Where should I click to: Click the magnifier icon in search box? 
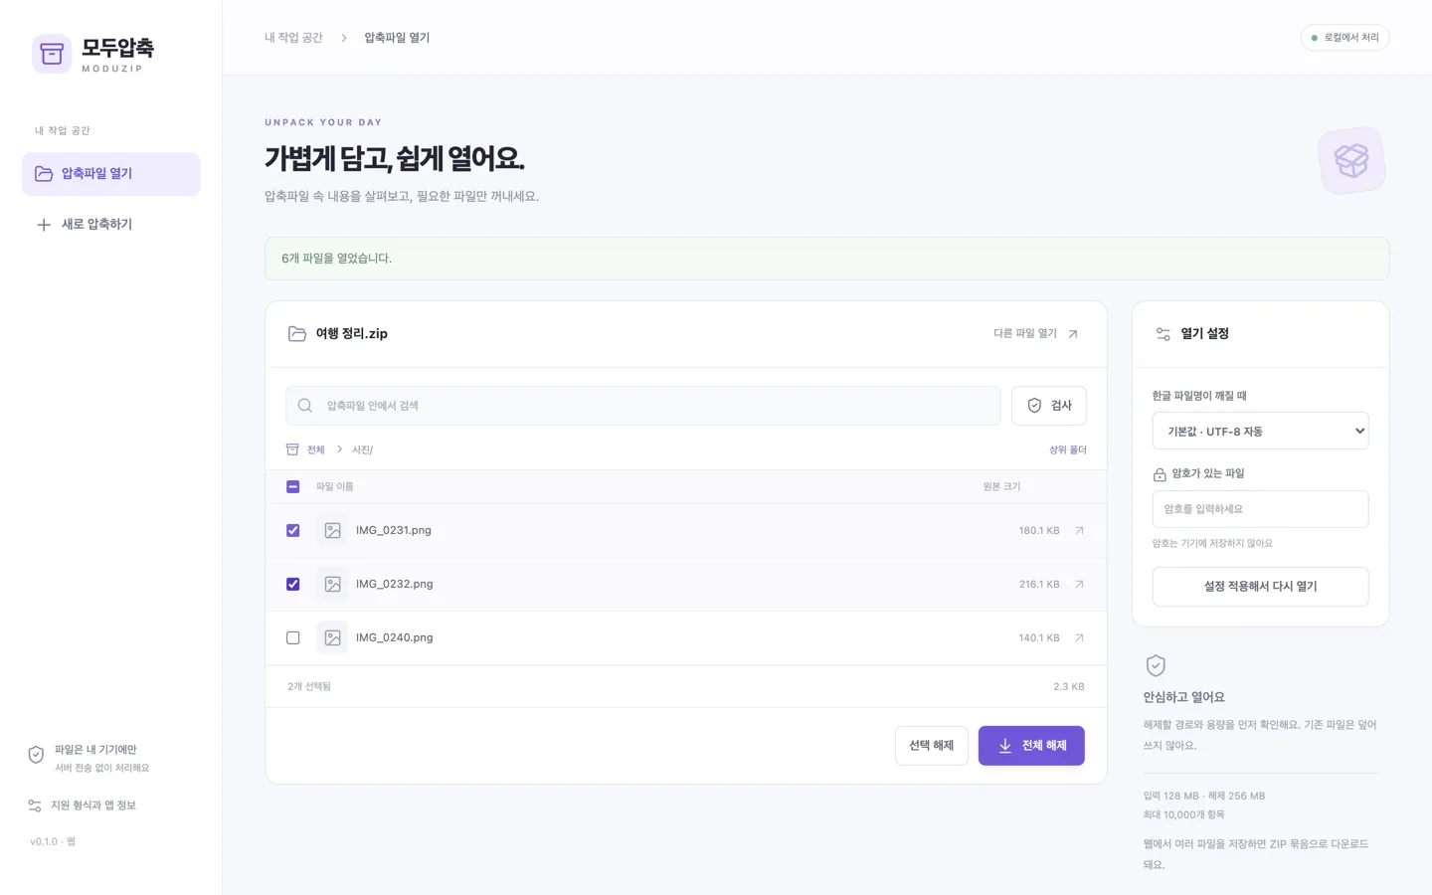coord(305,406)
